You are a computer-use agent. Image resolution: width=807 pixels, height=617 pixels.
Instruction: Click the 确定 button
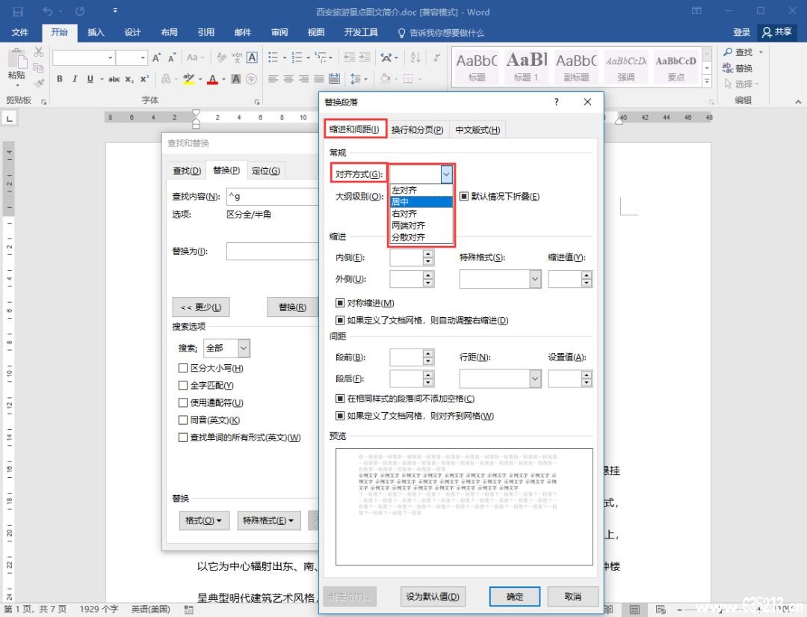pyautogui.click(x=515, y=596)
